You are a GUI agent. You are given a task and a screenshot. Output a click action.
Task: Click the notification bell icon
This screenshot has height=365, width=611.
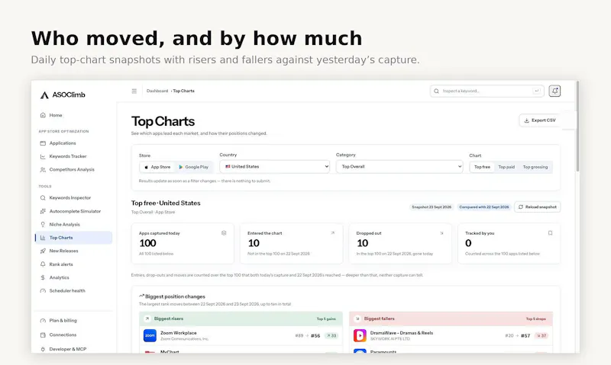pos(554,91)
